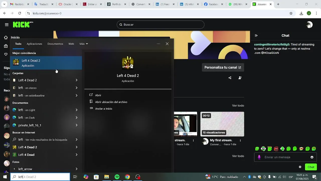Click the Inicio home icon in the sidebar

(x=6, y=37)
